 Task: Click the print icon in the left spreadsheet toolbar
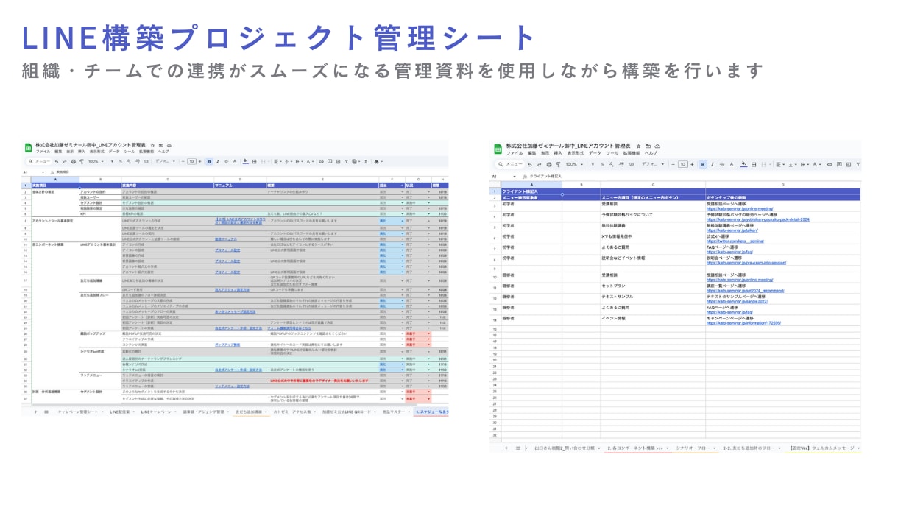[x=73, y=161]
